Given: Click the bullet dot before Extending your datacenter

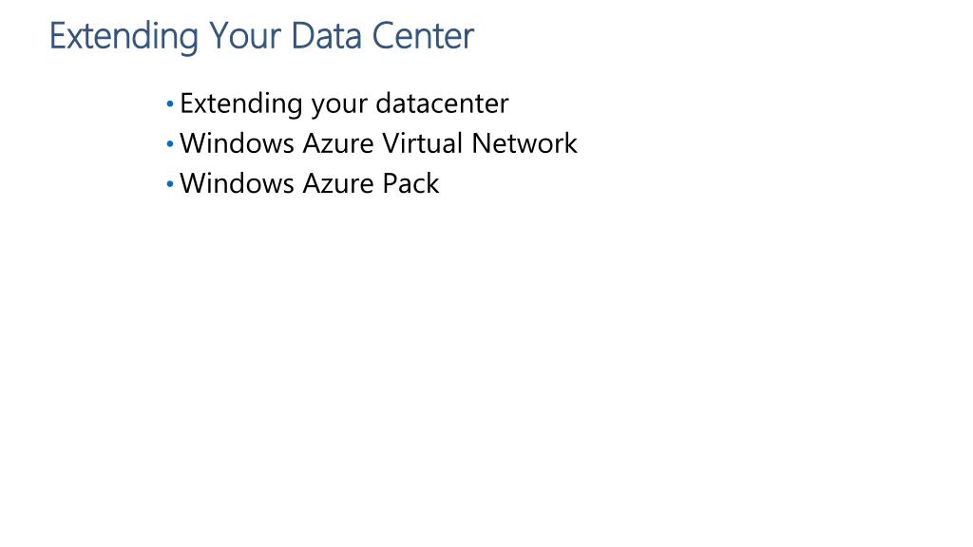Looking at the screenshot, I should (170, 104).
